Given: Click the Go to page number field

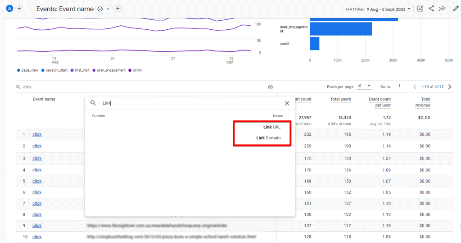Looking at the screenshot, I should pos(399,86).
